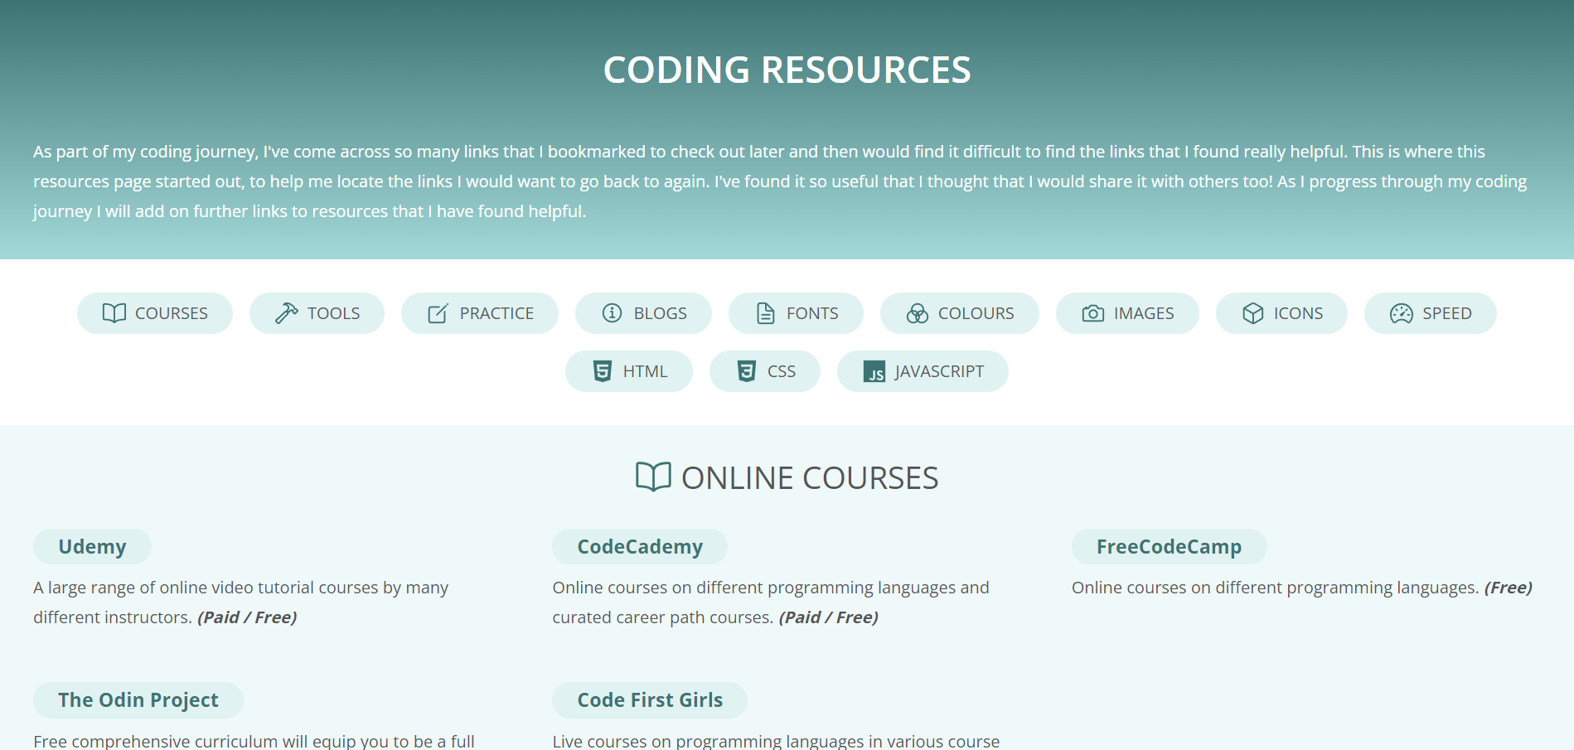Click FreeCodeCamp's description 'Online courses on different programming languages.'
The width and height of the screenshot is (1574, 750).
pyautogui.click(x=1275, y=588)
